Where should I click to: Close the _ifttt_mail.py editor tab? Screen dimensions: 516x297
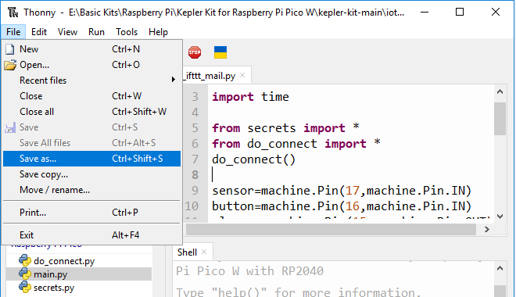[242, 75]
